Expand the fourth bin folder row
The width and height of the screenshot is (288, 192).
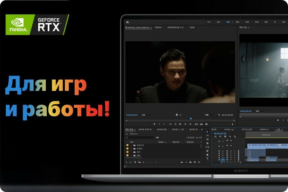click(131, 156)
